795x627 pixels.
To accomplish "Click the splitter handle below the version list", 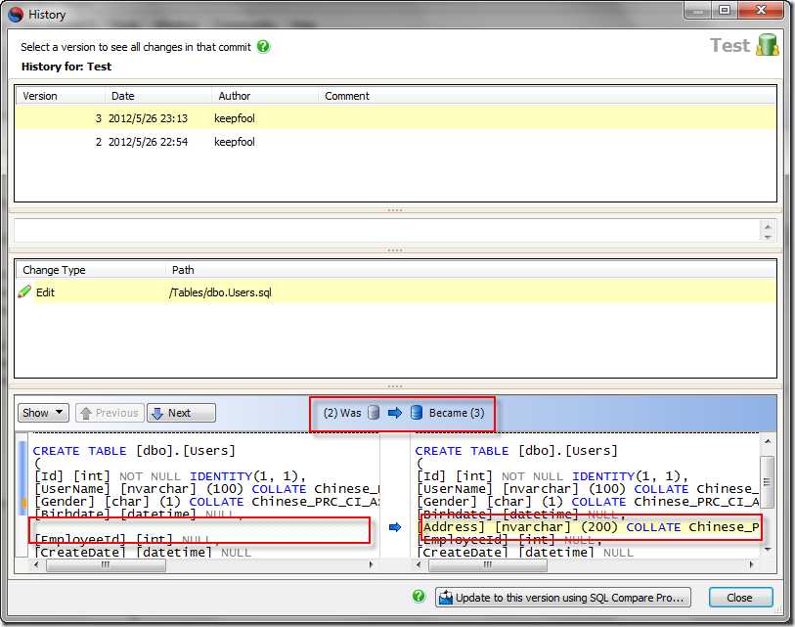I will 395,210.
